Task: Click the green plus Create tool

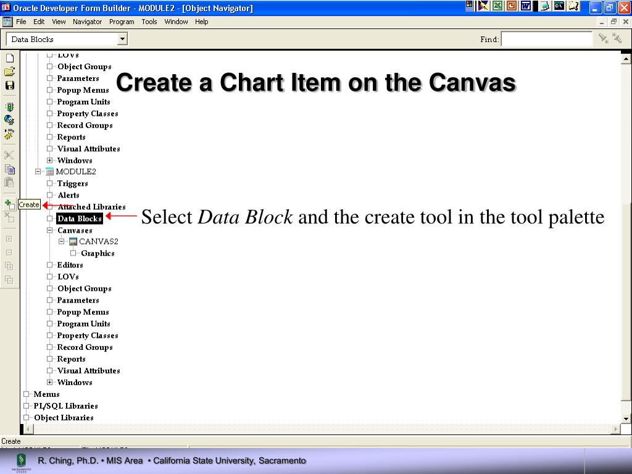Action: point(10,204)
